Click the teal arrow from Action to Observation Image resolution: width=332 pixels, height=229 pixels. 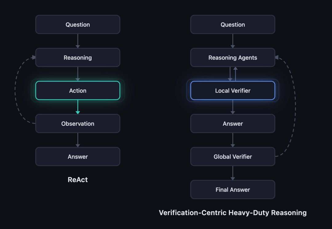[78, 107]
